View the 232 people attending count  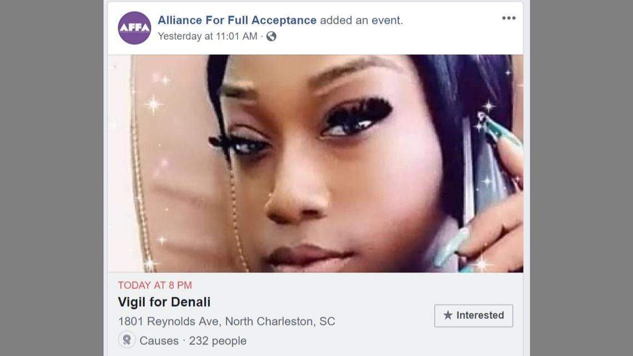pos(218,340)
